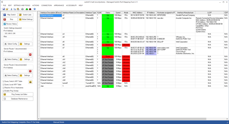Click the Map Switch button
Image resolution: width=229 pixels, height=124 pixels.
coord(10,15)
